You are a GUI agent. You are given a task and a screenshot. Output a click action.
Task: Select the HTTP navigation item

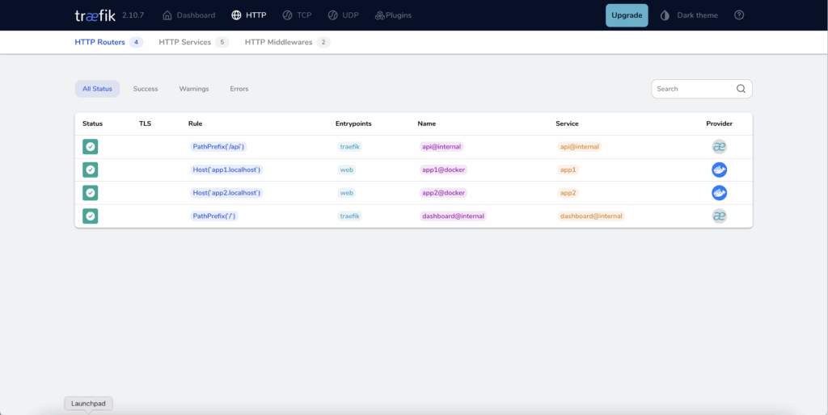pyautogui.click(x=249, y=15)
